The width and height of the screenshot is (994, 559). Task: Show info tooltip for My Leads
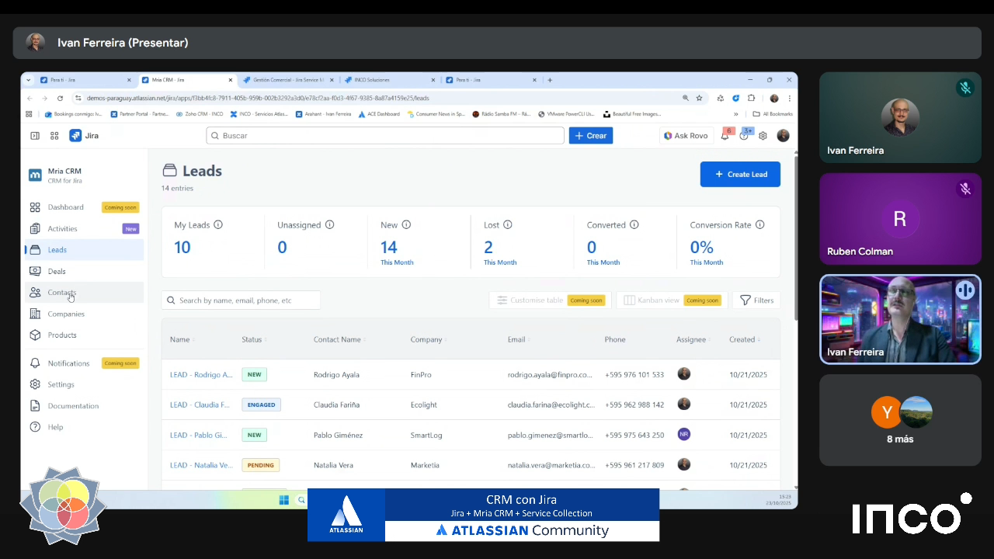(x=218, y=225)
